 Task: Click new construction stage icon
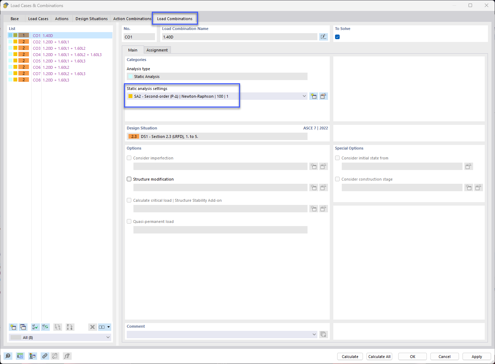[469, 187]
